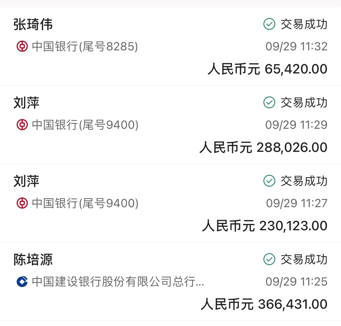The height and width of the screenshot is (326, 341).
Task: Open amount 人民币元 366,431.00
Action: (x=264, y=304)
